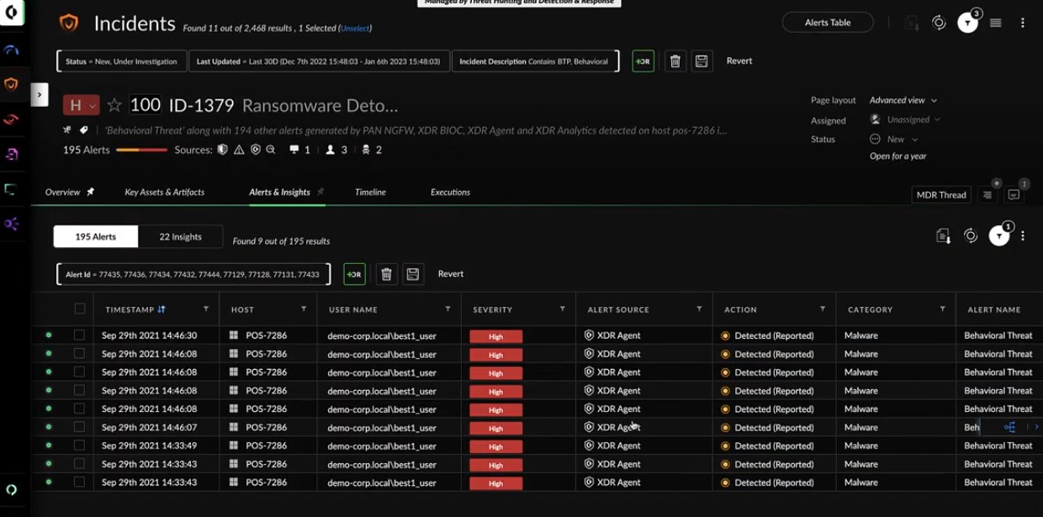Refresh the alerts table below MDR Thread
Viewport: 1043px width, 517px height.
click(x=971, y=236)
